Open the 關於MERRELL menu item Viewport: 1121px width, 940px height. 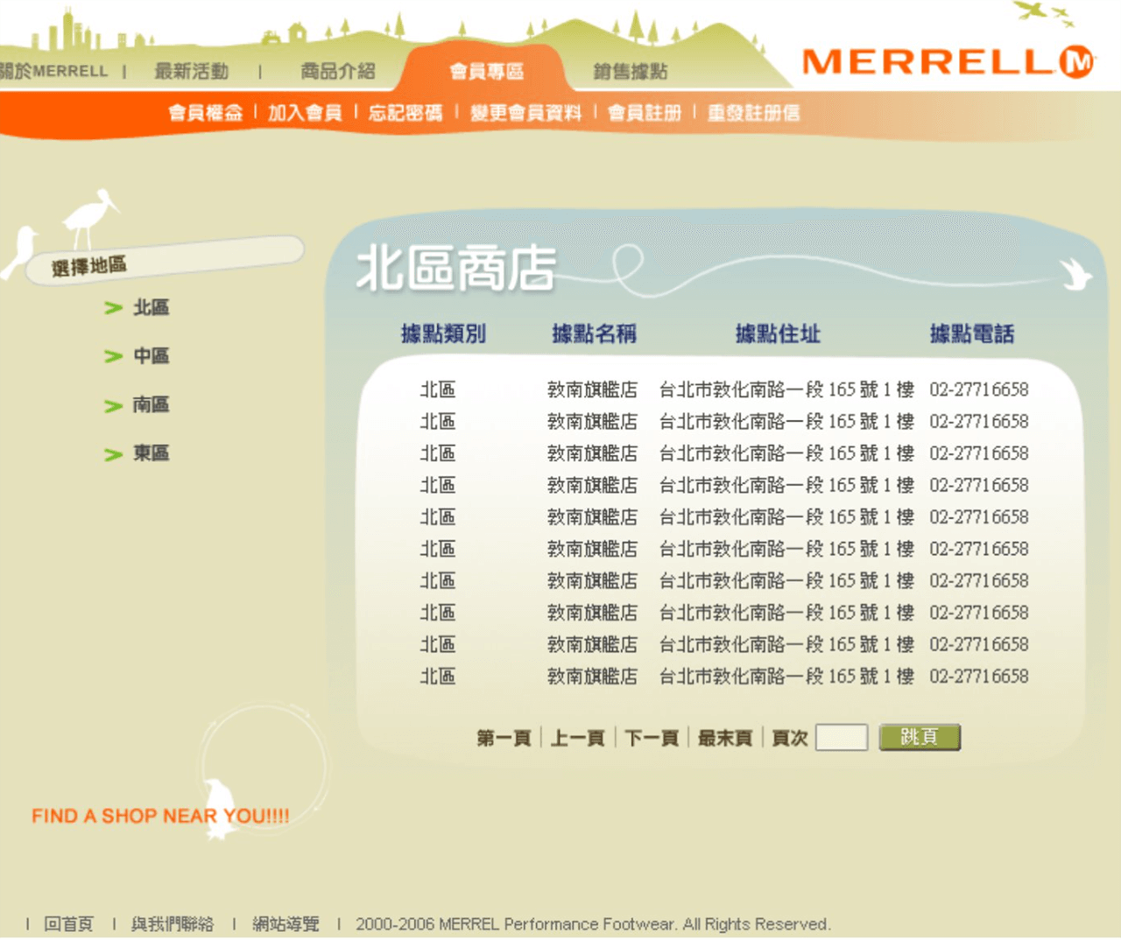pyautogui.click(x=53, y=72)
